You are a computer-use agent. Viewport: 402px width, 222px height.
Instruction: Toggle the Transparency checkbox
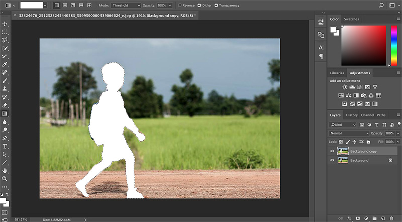click(216, 5)
